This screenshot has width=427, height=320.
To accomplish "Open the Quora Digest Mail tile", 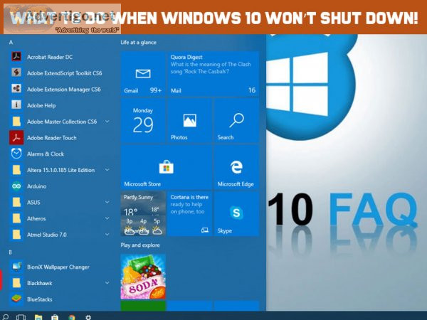I will click(213, 74).
